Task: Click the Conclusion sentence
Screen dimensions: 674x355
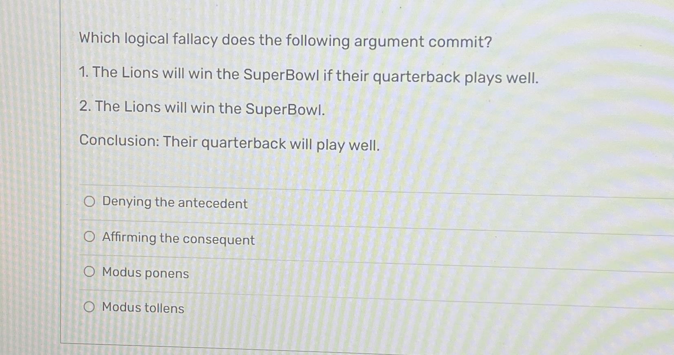Action: [229, 143]
